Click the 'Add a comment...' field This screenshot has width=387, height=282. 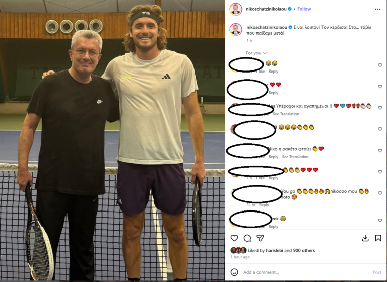[x=306, y=272]
